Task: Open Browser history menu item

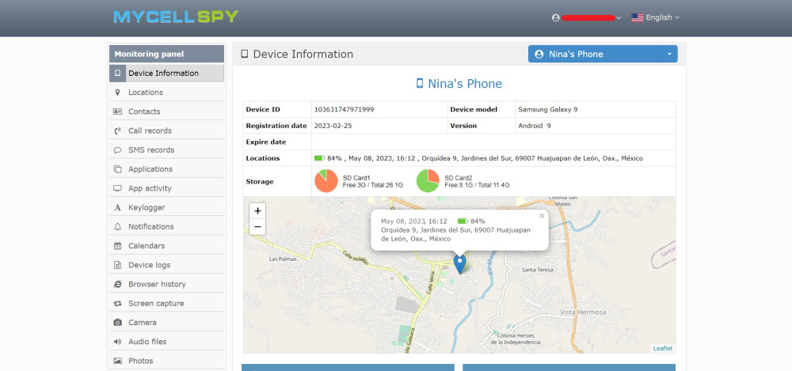Action: [166, 284]
